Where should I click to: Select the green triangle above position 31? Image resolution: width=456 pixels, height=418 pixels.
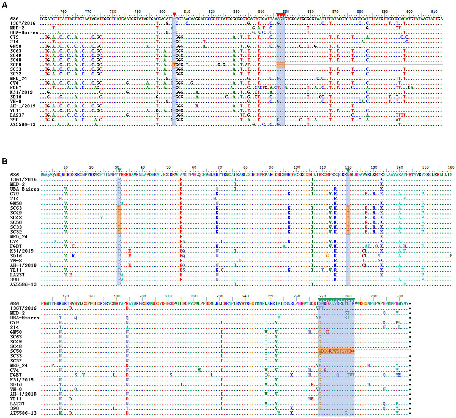pos(119,170)
